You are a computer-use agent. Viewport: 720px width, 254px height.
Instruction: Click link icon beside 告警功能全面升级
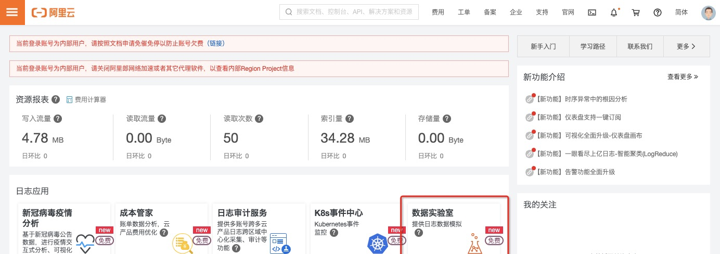pos(530,172)
